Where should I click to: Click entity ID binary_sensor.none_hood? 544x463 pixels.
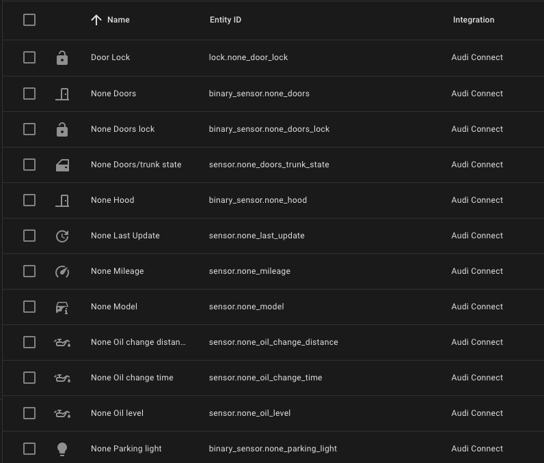[258, 200]
